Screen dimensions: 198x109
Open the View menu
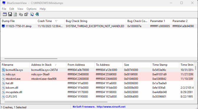click(x=20, y=9)
